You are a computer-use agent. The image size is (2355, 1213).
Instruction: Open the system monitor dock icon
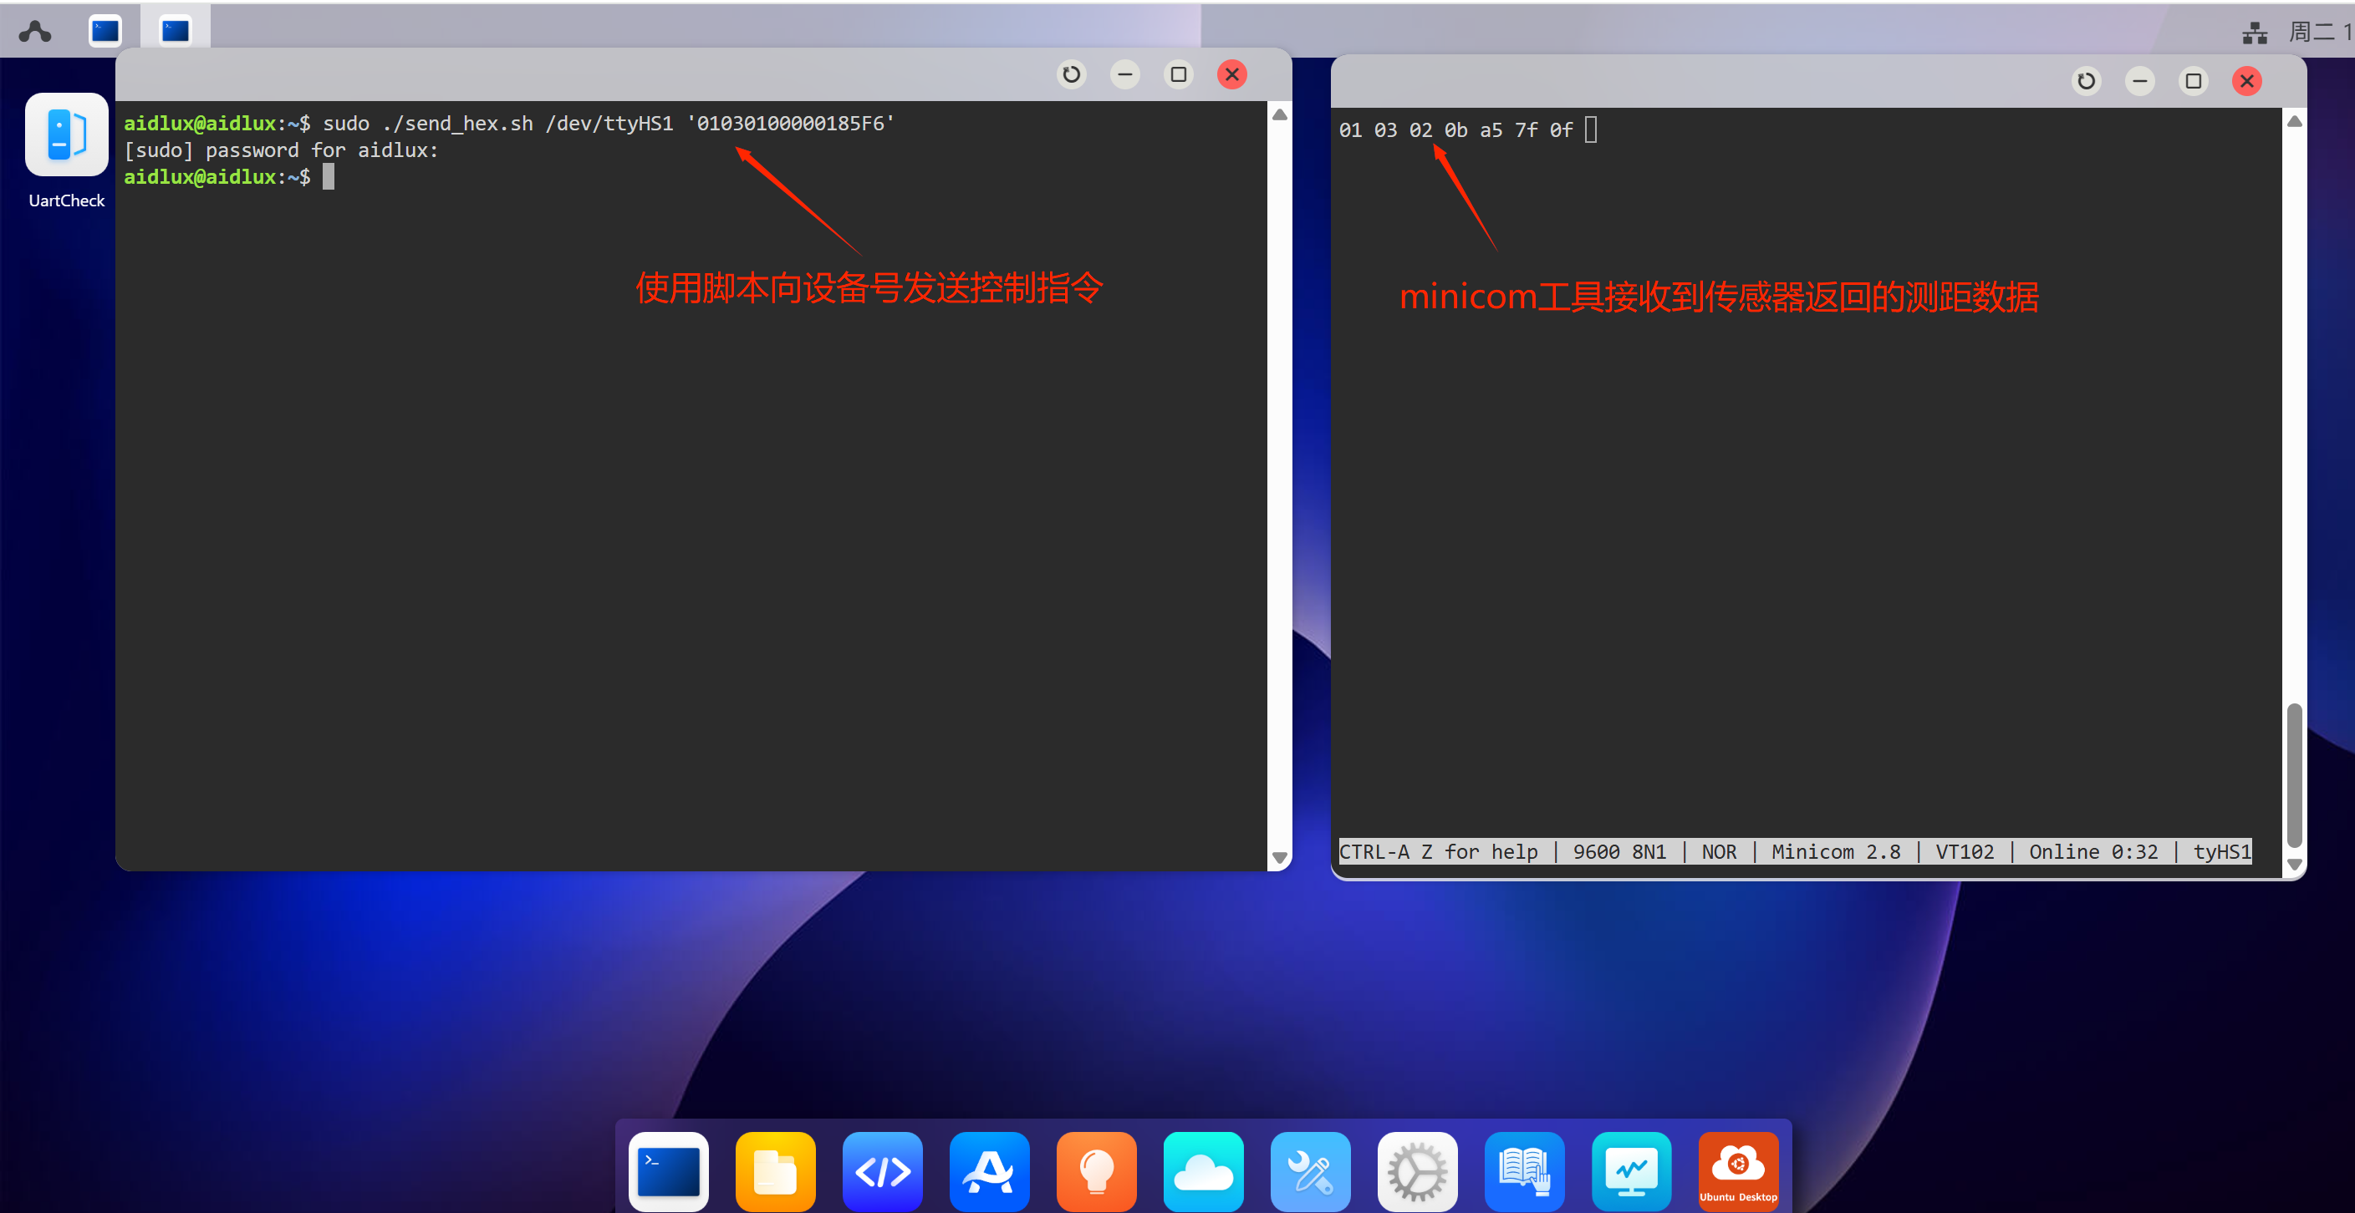(1631, 1171)
